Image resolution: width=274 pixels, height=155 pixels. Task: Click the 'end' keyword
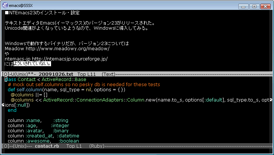click(x=12, y=110)
